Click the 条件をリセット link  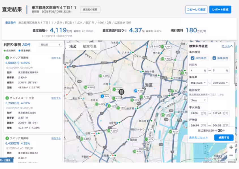[199, 138]
